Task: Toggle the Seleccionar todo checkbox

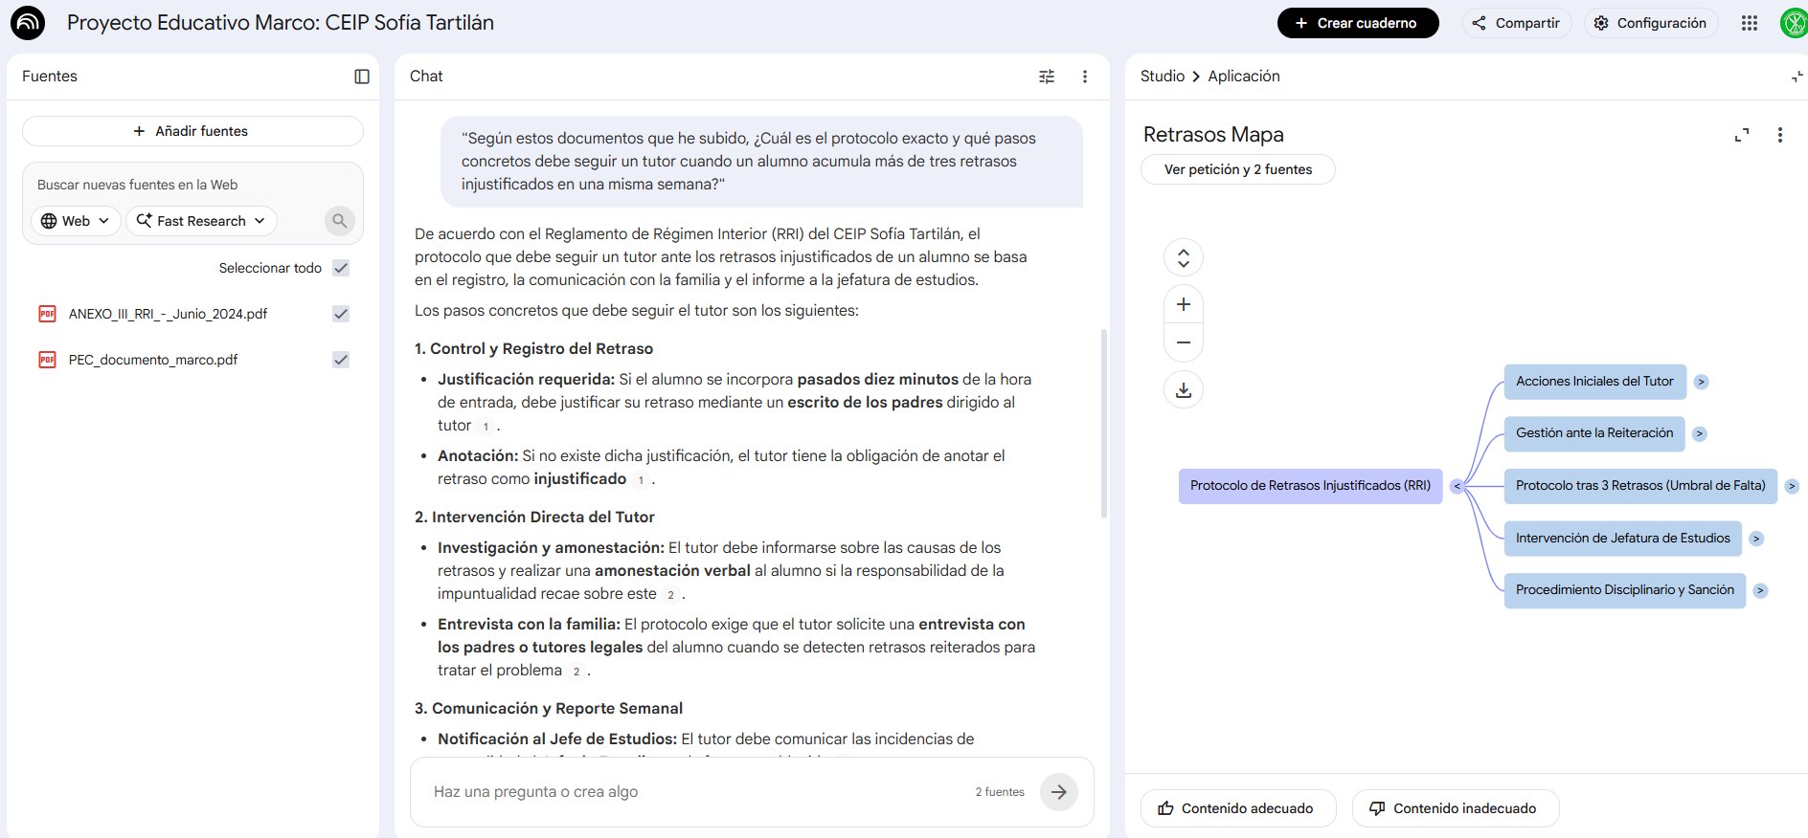Action: (341, 268)
